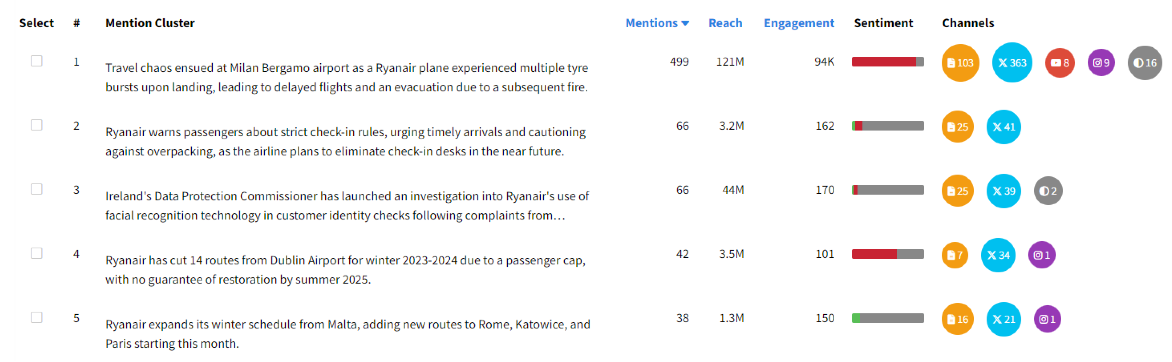The image size is (1172, 362).
Task: Click the news channel badge showing 103
Action: coord(960,63)
